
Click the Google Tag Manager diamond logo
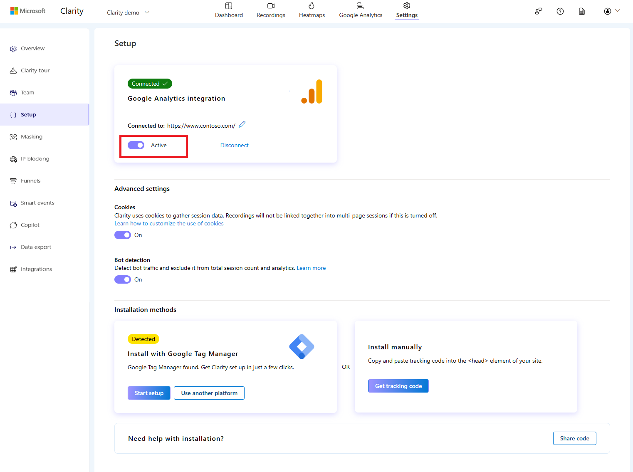pyautogui.click(x=302, y=346)
